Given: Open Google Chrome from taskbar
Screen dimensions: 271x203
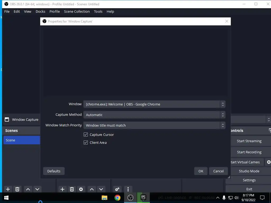Looking at the screenshot, I should tap(117, 198).
